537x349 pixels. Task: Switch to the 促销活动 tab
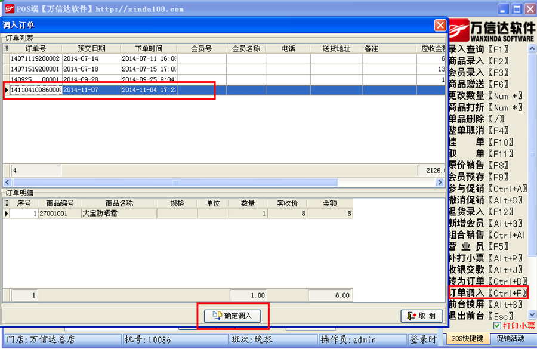(512, 339)
